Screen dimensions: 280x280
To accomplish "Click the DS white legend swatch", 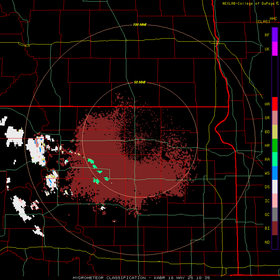I will click(x=275, y=187).
